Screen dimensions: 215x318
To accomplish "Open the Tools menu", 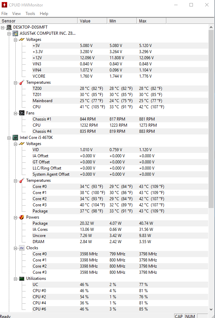I will click(30, 14).
